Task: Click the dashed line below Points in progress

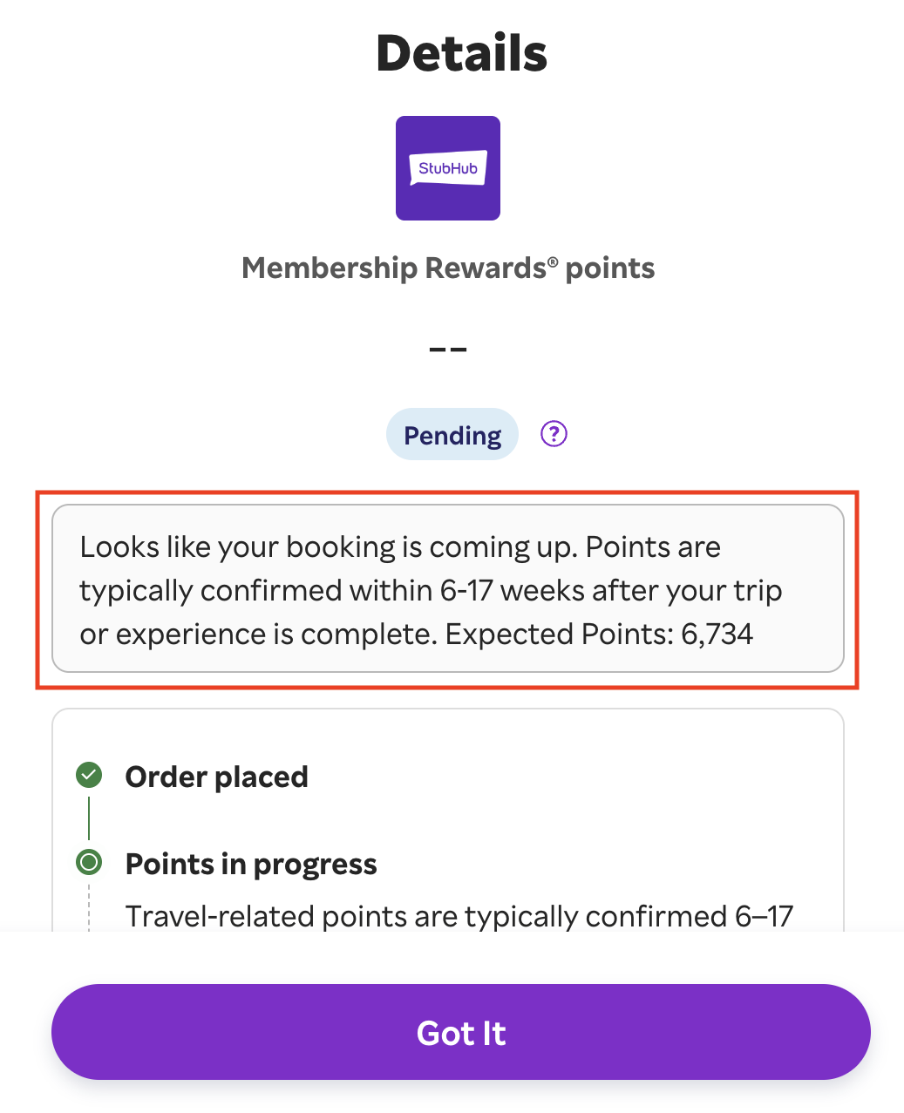Action: click(89, 906)
